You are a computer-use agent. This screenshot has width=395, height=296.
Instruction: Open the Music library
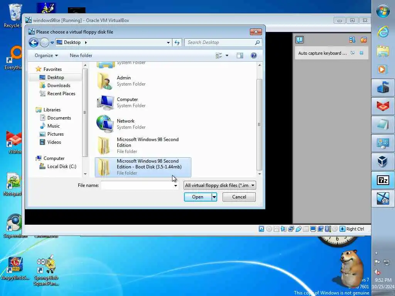[53, 126]
